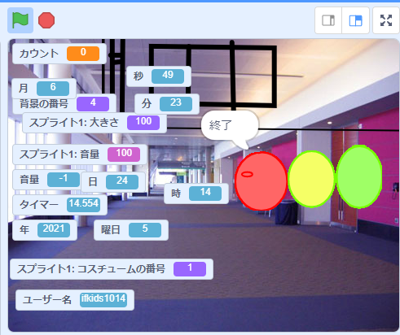Click the yellow circle sprite
The height and width of the screenshot is (335, 400).
pos(311,179)
